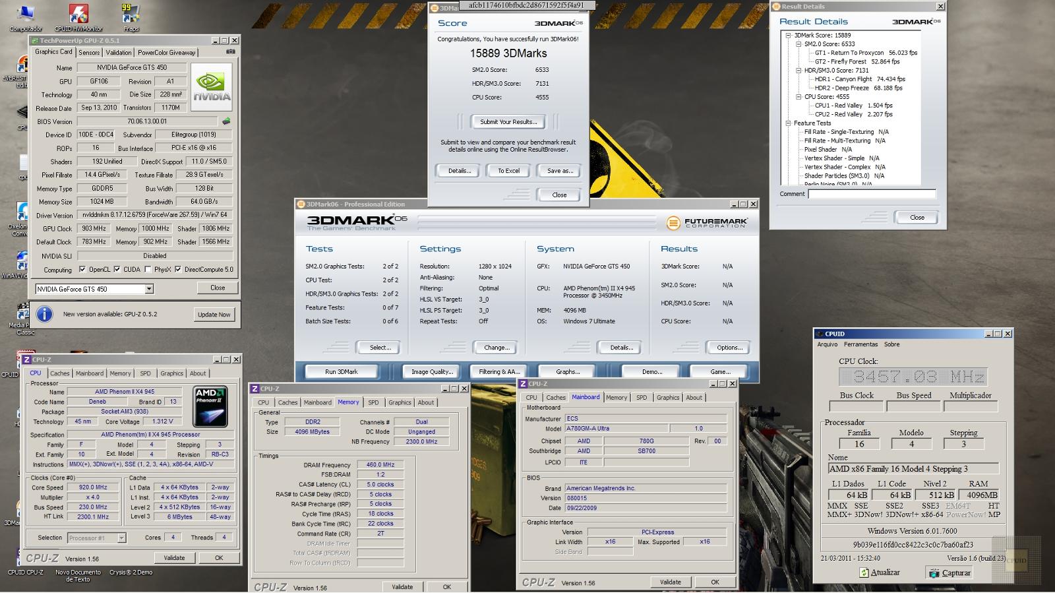Click the blue info icon beside the GPU-Z update notice

(x=44, y=314)
